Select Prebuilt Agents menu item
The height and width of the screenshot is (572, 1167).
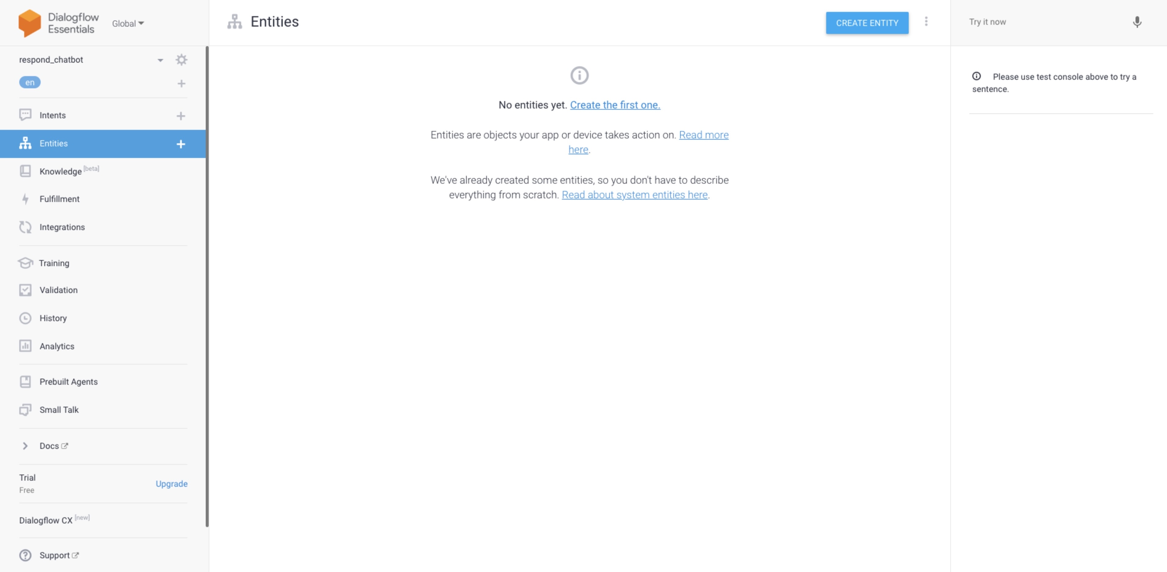[x=68, y=382]
